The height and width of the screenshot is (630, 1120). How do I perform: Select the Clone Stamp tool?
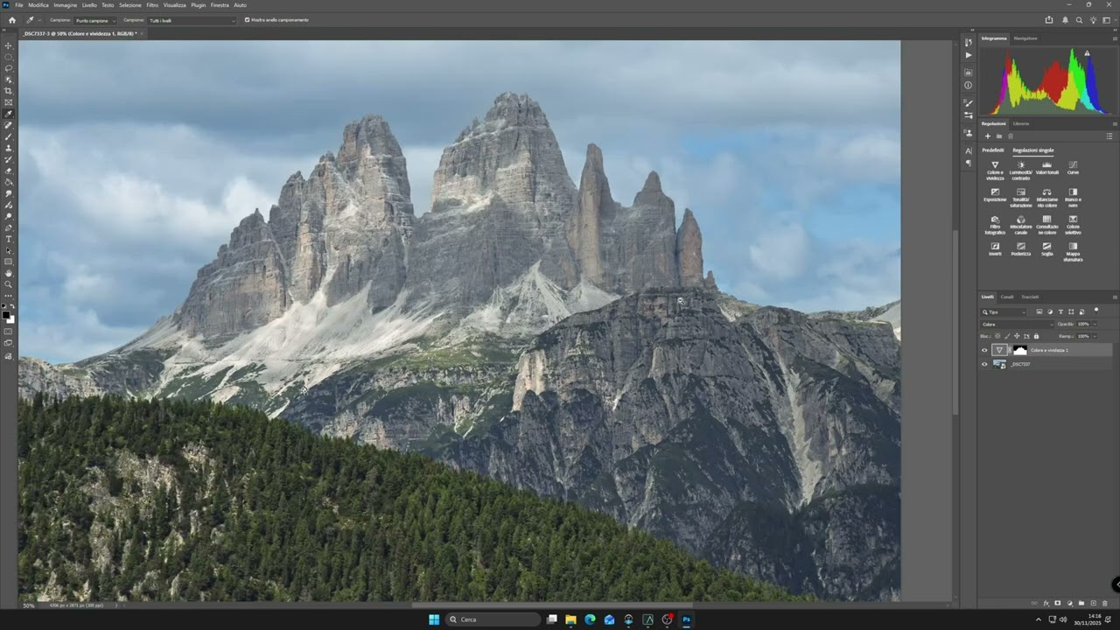tap(9, 148)
